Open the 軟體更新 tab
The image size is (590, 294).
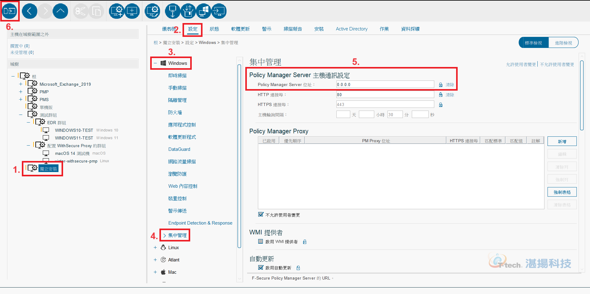(x=240, y=29)
